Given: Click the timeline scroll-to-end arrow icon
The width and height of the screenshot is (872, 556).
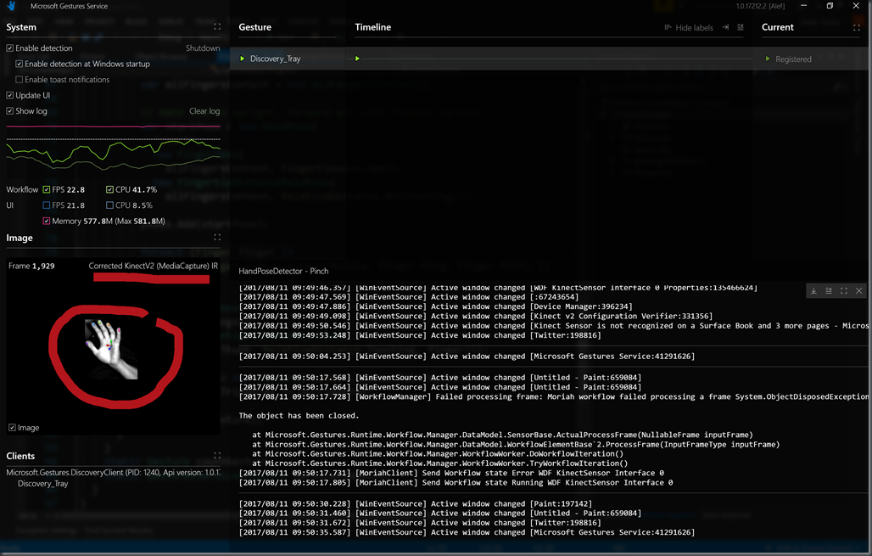Looking at the screenshot, I should point(725,27).
